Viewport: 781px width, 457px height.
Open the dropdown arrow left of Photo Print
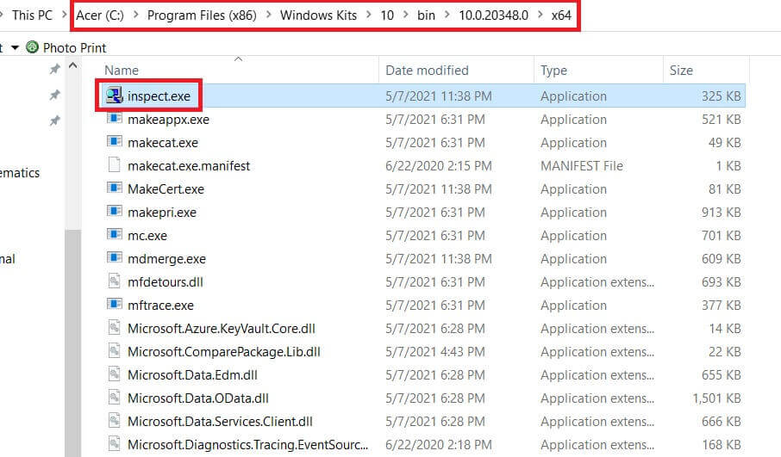15,47
